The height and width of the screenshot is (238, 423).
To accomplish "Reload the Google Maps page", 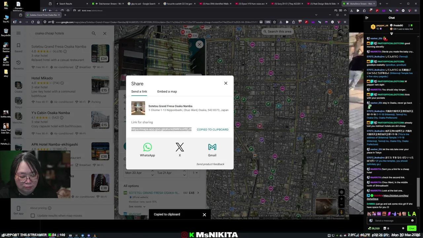I will click(32, 22).
